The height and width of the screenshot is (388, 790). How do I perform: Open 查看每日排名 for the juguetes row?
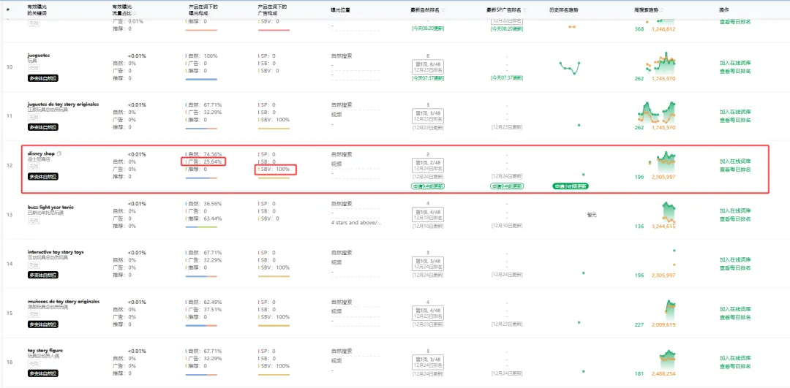735,71
